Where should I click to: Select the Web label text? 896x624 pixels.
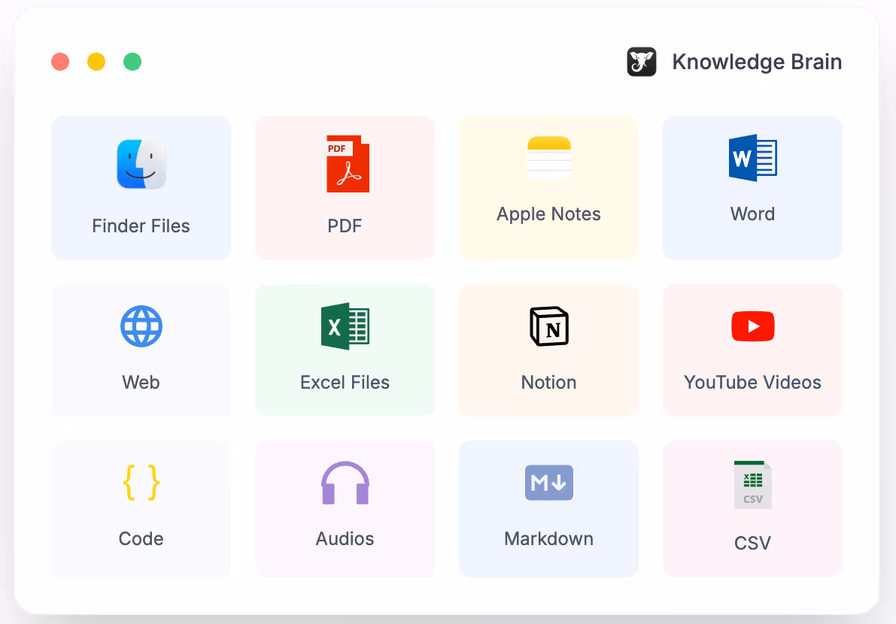click(141, 383)
